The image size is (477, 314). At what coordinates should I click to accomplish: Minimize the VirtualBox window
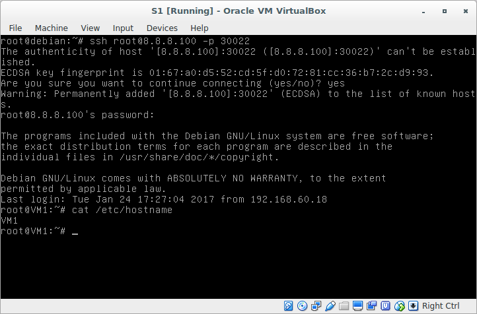(x=423, y=11)
